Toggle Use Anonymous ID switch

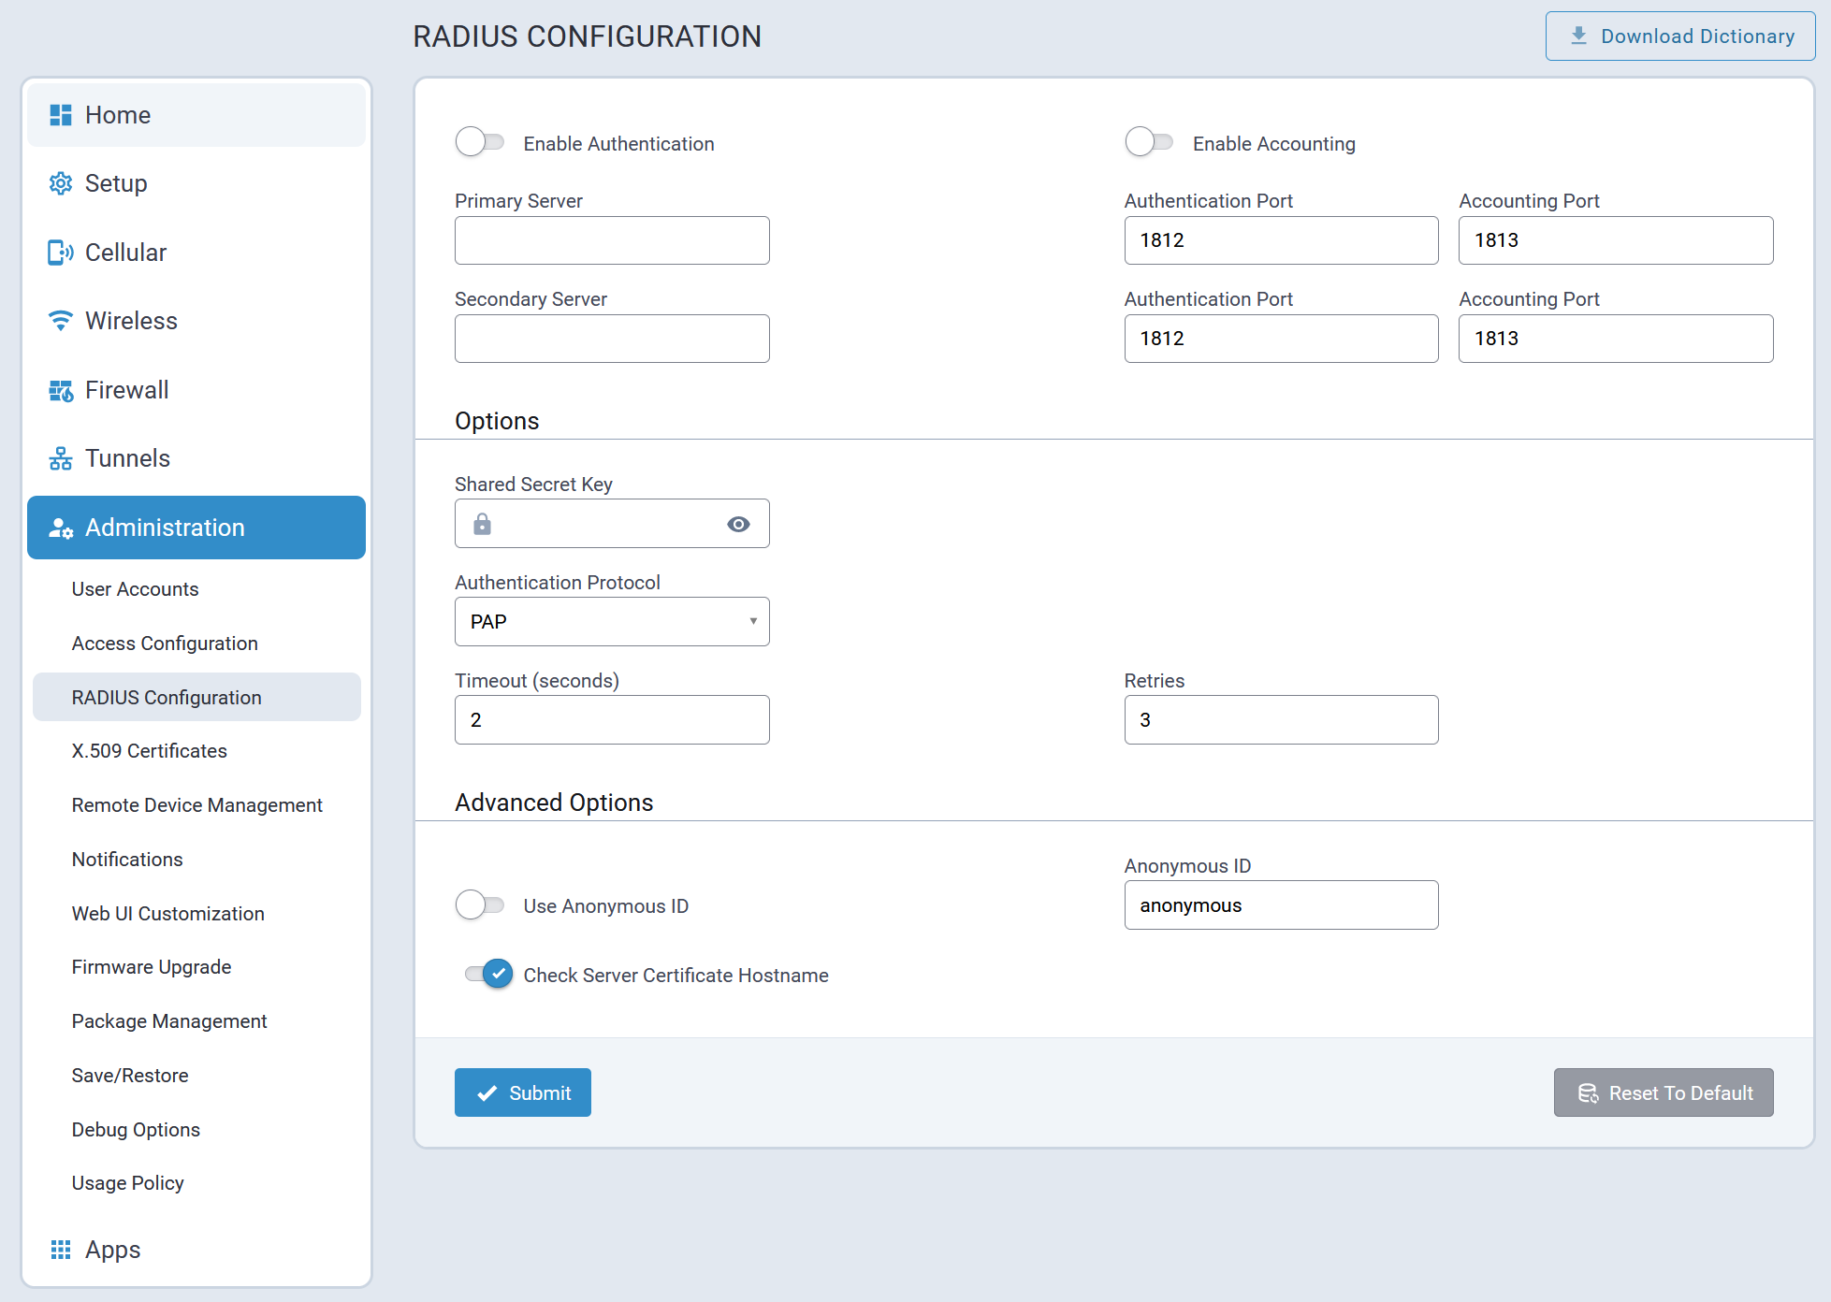tap(480, 904)
